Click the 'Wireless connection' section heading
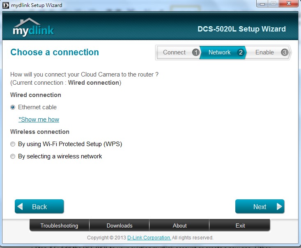This screenshot has width=301, height=248. (40, 132)
